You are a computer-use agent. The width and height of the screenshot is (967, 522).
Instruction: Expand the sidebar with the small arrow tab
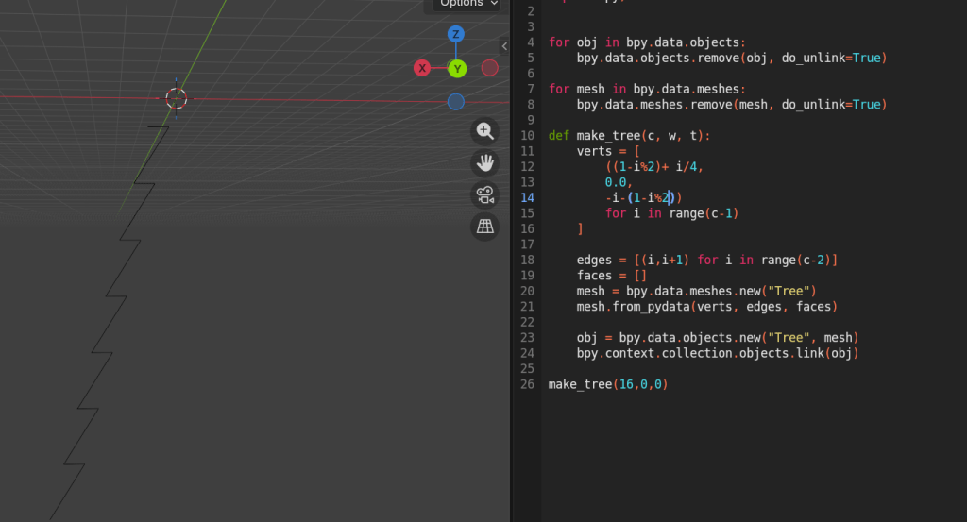coord(504,46)
